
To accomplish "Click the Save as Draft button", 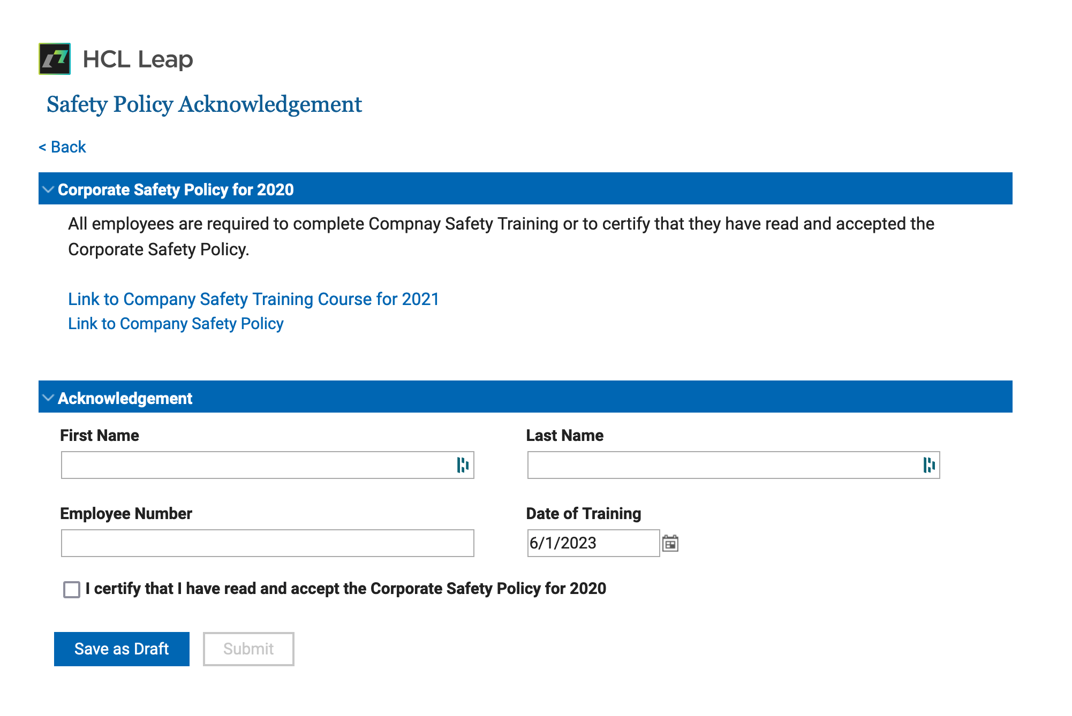I will pos(122,649).
